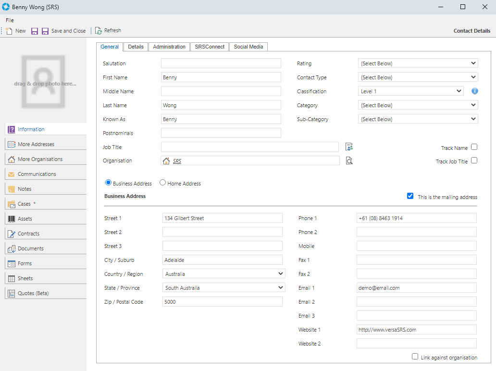Click Save and Close in toolbar
496x371 pixels.
(64, 31)
